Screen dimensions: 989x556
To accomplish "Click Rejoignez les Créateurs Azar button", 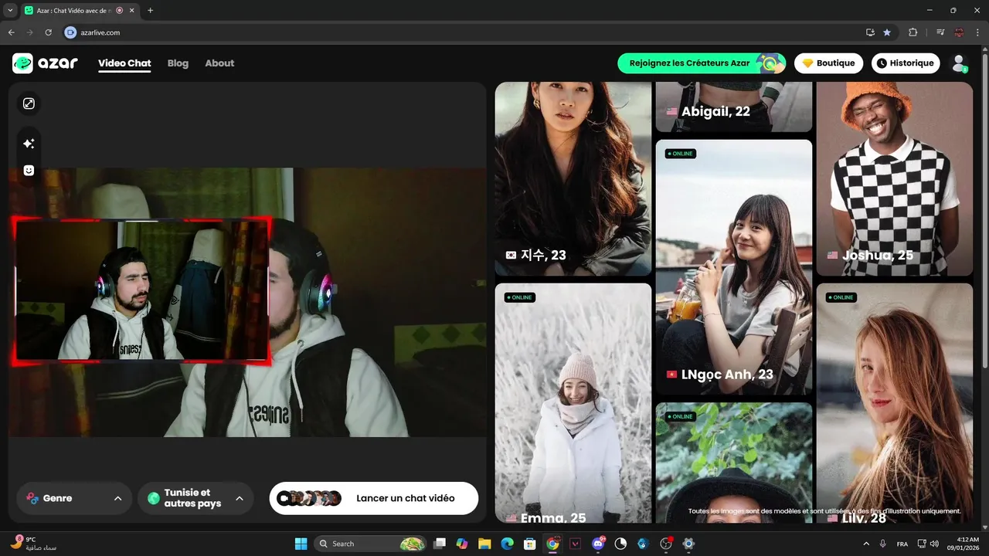I will point(702,63).
